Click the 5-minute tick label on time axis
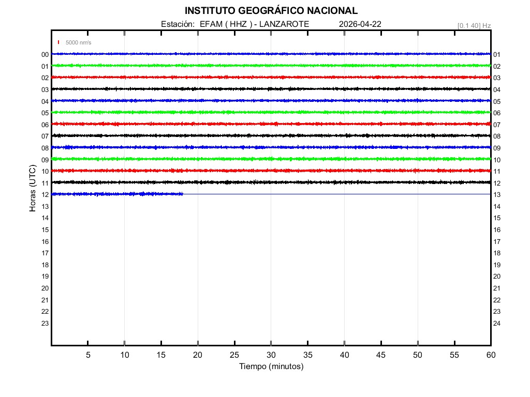This screenshot has height=397, width=530. point(88,355)
